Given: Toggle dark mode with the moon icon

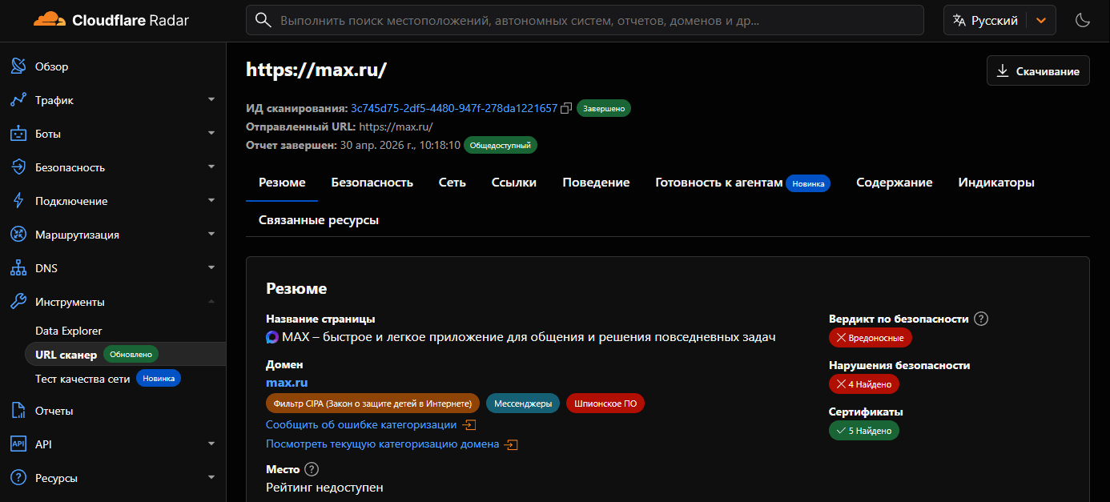Looking at the screenshot, I should pos(1083,19).
